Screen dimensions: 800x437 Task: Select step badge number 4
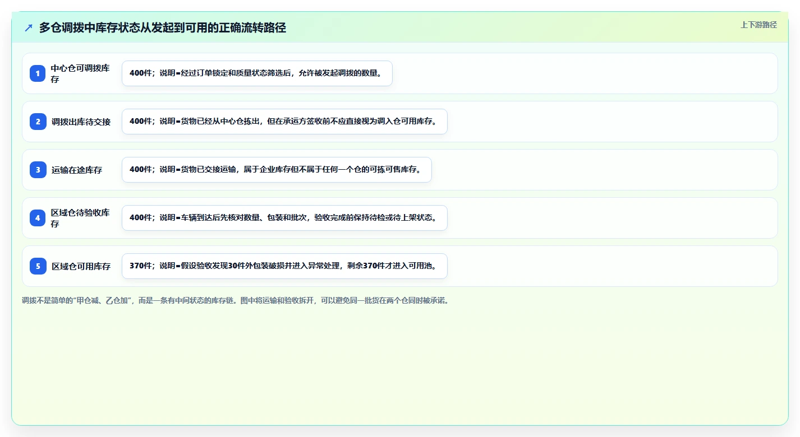click(38, 218)
